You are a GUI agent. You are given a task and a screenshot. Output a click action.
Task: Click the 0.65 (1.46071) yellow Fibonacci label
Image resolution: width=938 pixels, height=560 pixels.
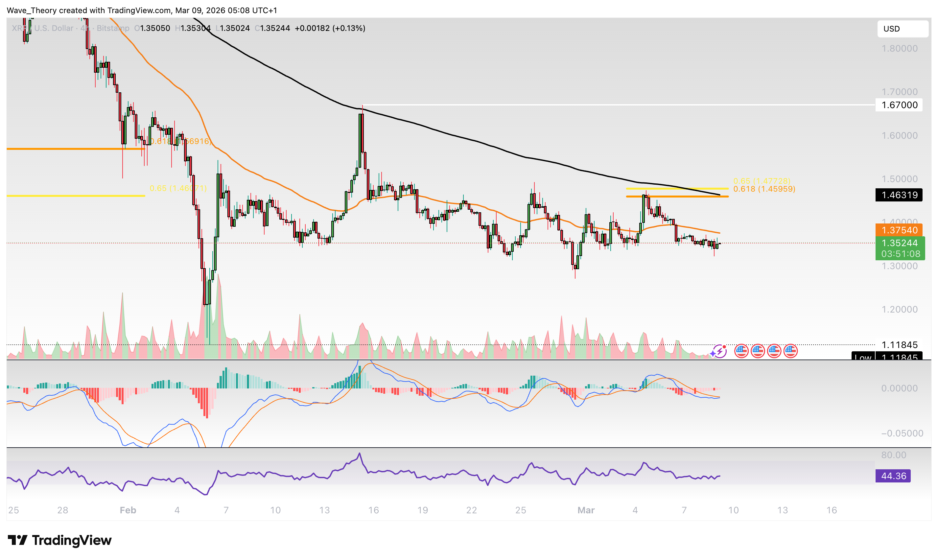pos(178,188)
